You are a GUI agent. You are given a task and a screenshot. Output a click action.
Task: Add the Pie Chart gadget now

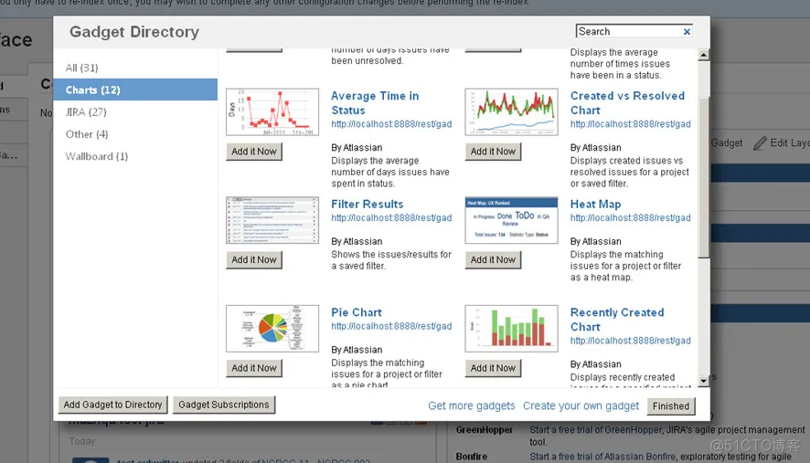pos(254,369)
